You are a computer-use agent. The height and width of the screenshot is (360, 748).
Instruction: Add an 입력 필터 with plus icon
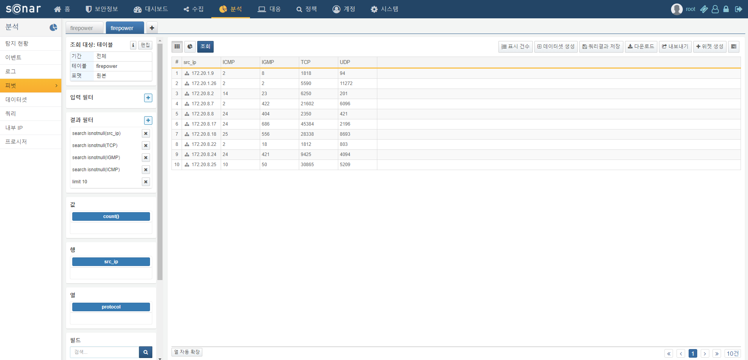148,98
